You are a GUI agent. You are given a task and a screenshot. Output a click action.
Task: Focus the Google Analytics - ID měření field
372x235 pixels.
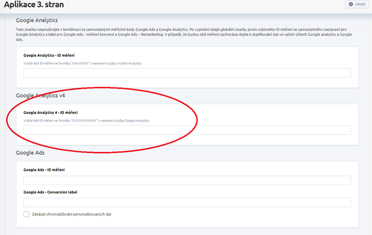click(x=187, y=73)
